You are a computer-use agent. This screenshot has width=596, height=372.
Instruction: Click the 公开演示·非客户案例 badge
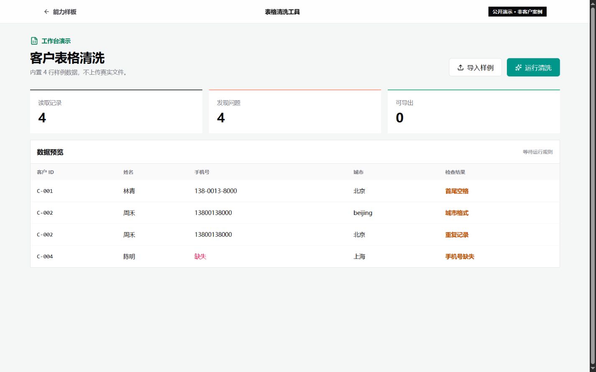pyautogui.click(x=517, y=12)
